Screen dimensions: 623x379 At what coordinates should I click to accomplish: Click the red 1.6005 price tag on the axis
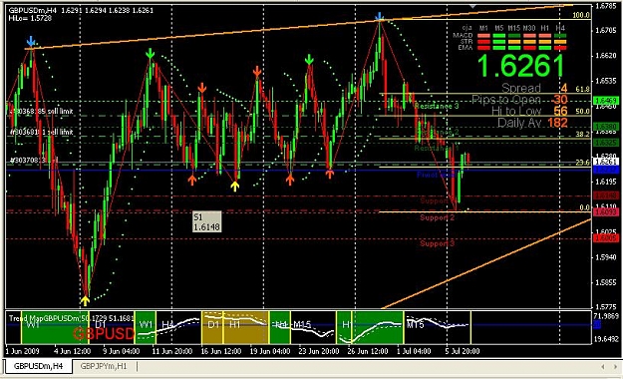pyautogui.click(x=605, y=237)
